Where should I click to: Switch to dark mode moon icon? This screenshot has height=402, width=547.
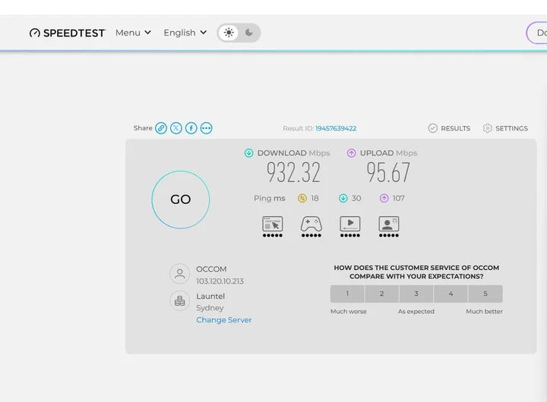point(249,33)
